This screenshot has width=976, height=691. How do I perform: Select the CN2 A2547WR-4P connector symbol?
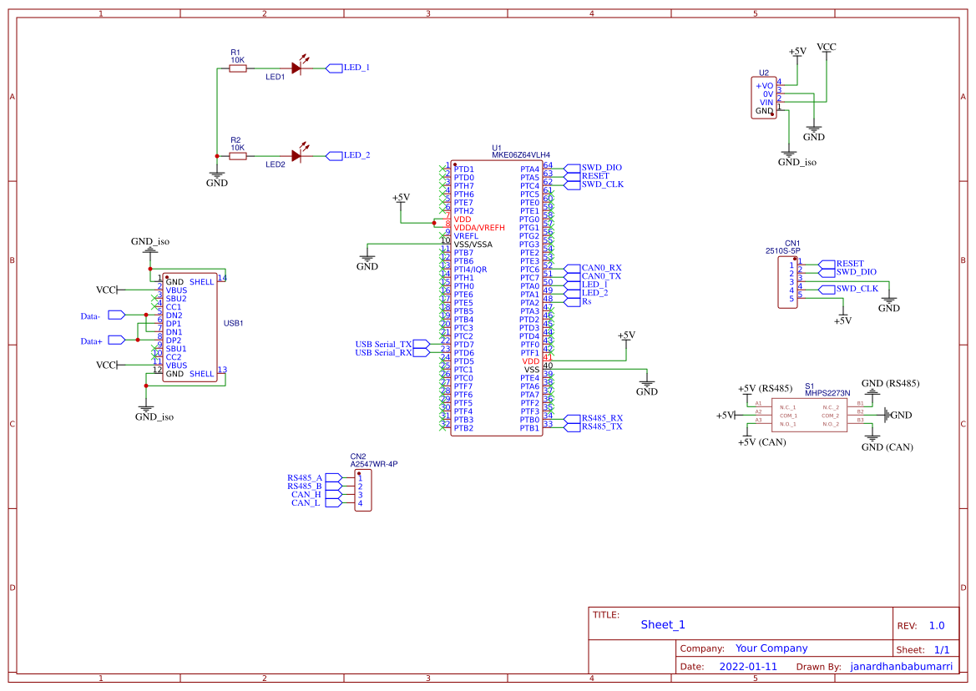coord(365,490)
